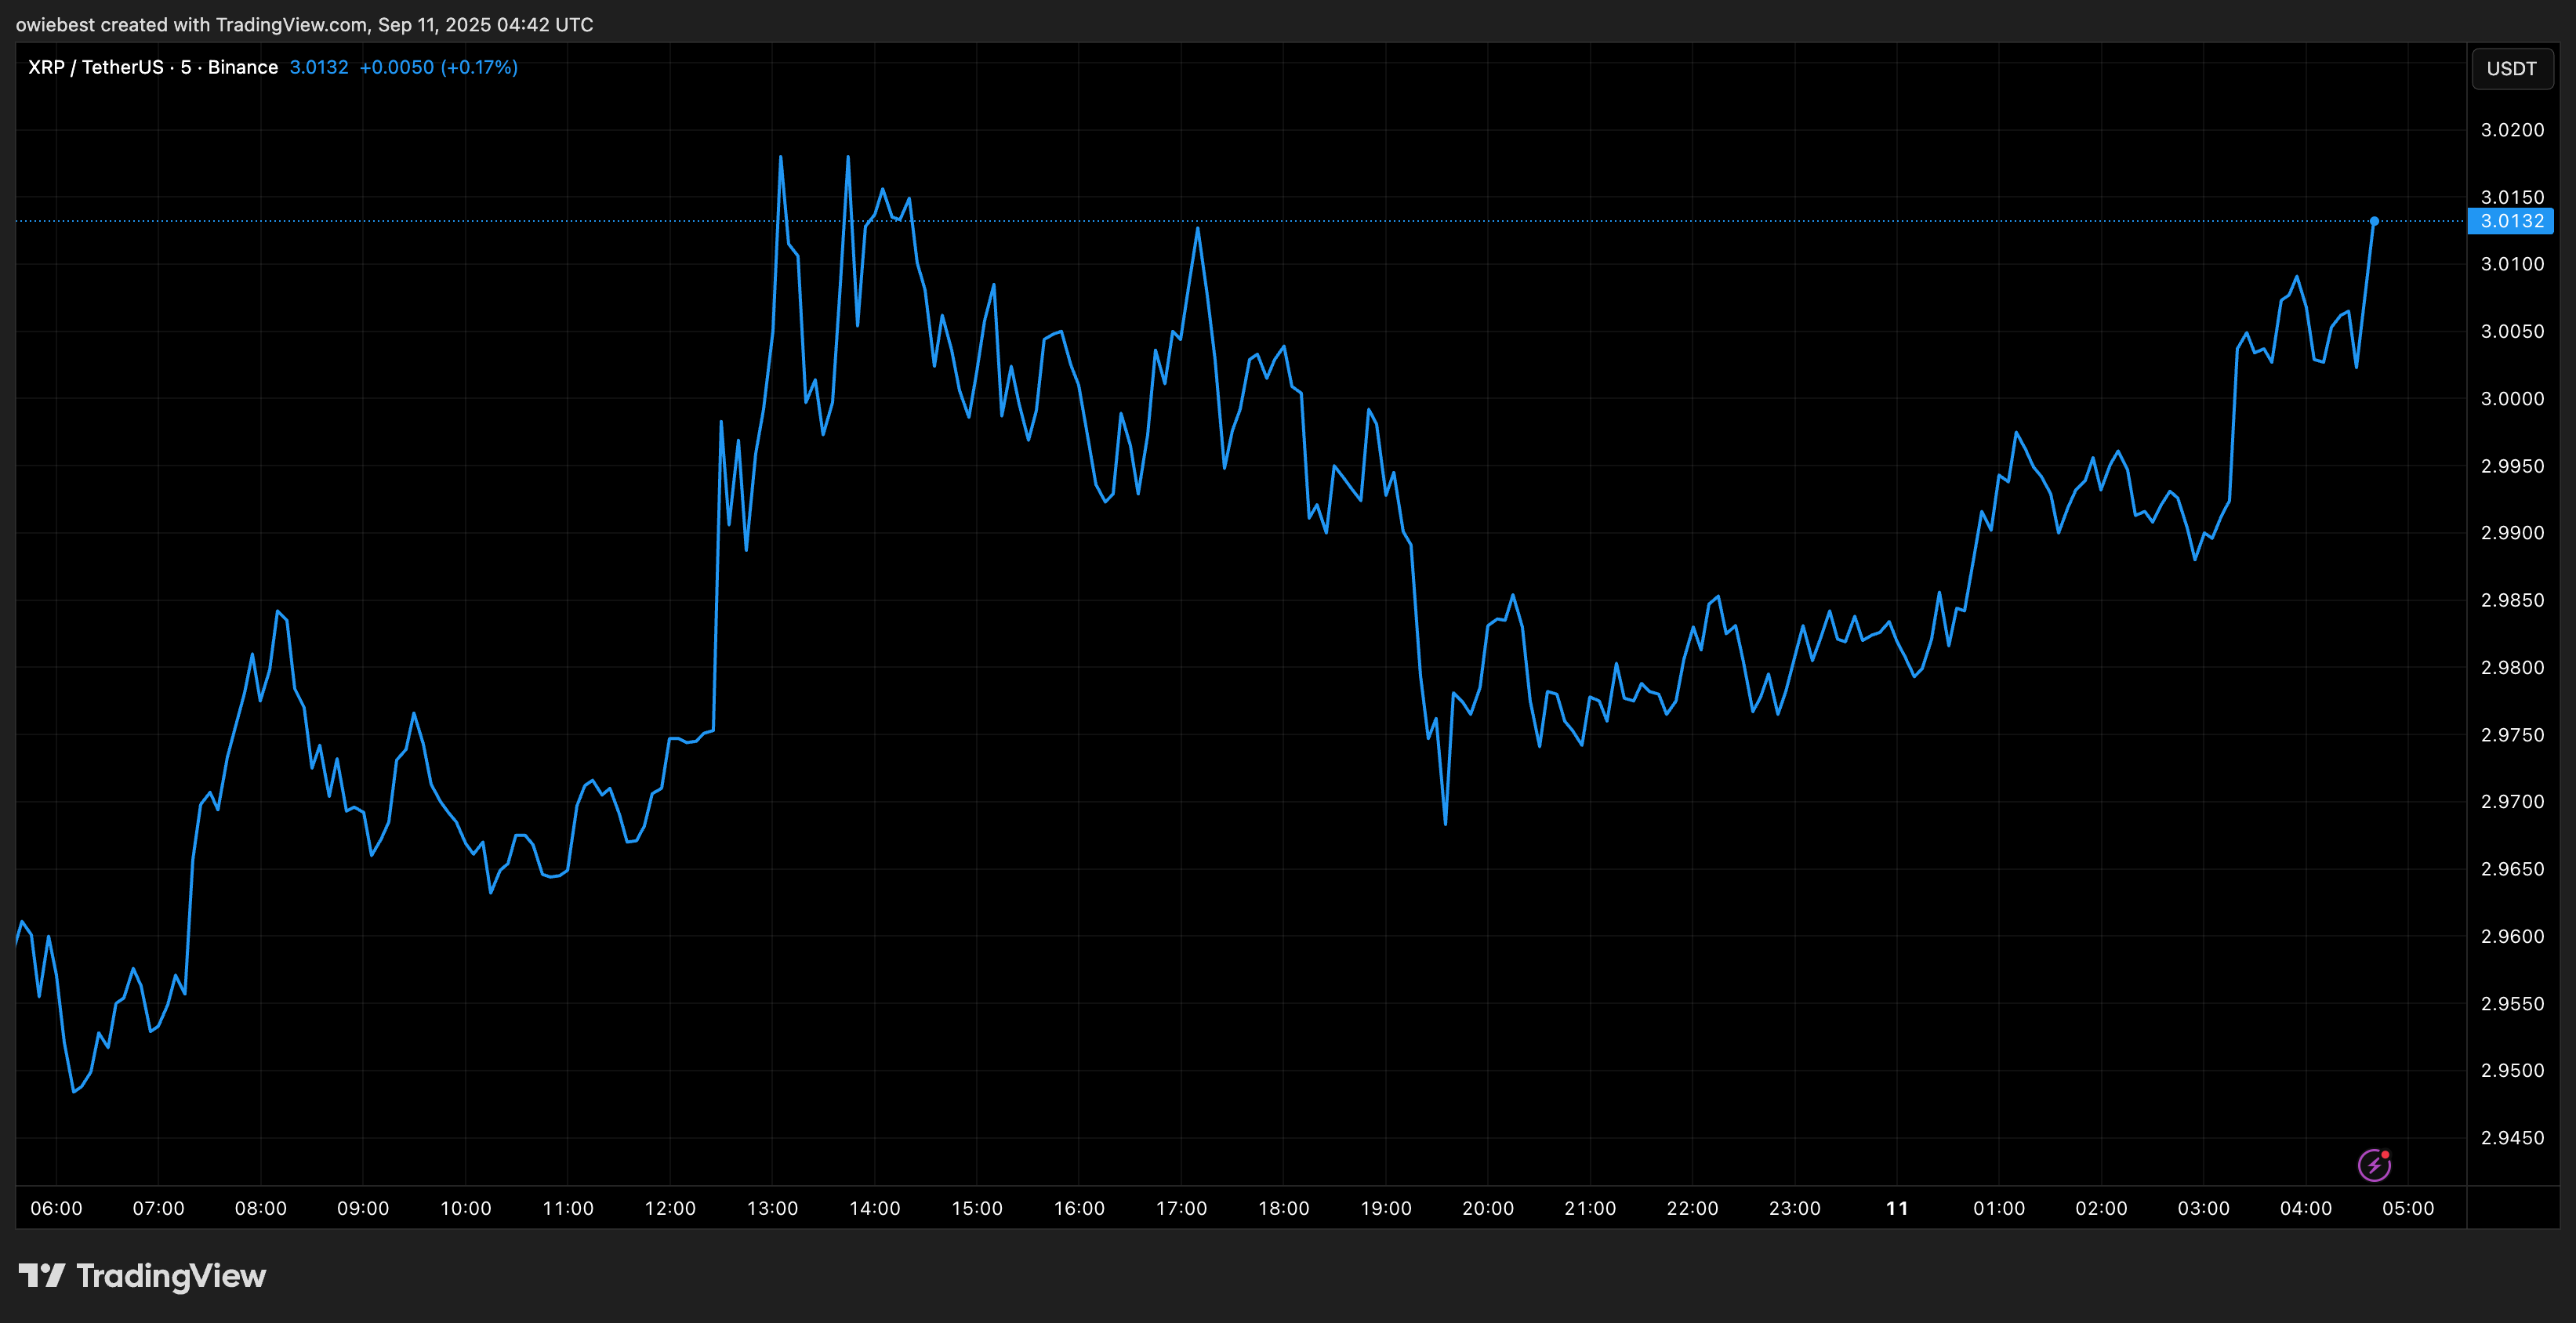
Task: Click the 16:00 time axis label
Action: tap(1079, 1208)
